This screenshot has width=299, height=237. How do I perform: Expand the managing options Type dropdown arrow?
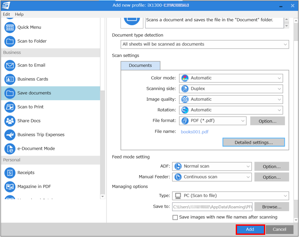click(285, 196)
